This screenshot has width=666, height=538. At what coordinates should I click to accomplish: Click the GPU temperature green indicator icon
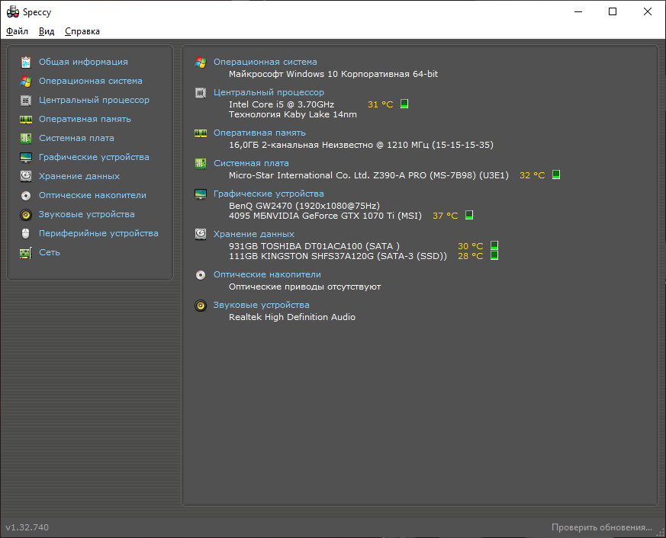(469, 215)
